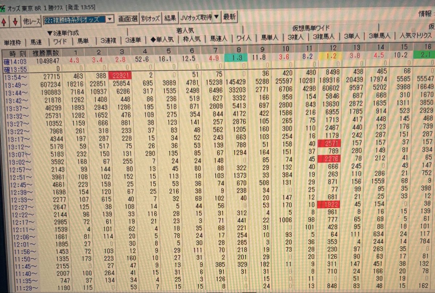Open the 3連単 tab
This screenshot has height=293, width=435.
click(134, 40)
